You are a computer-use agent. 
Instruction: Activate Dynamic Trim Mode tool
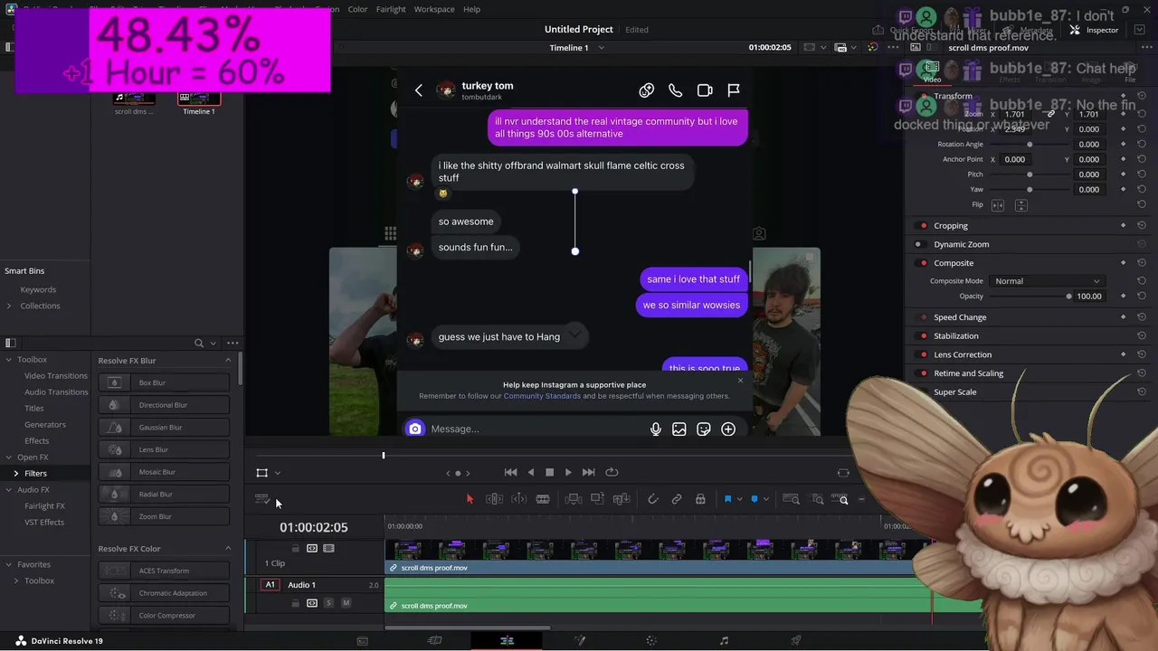pos(518,499)
